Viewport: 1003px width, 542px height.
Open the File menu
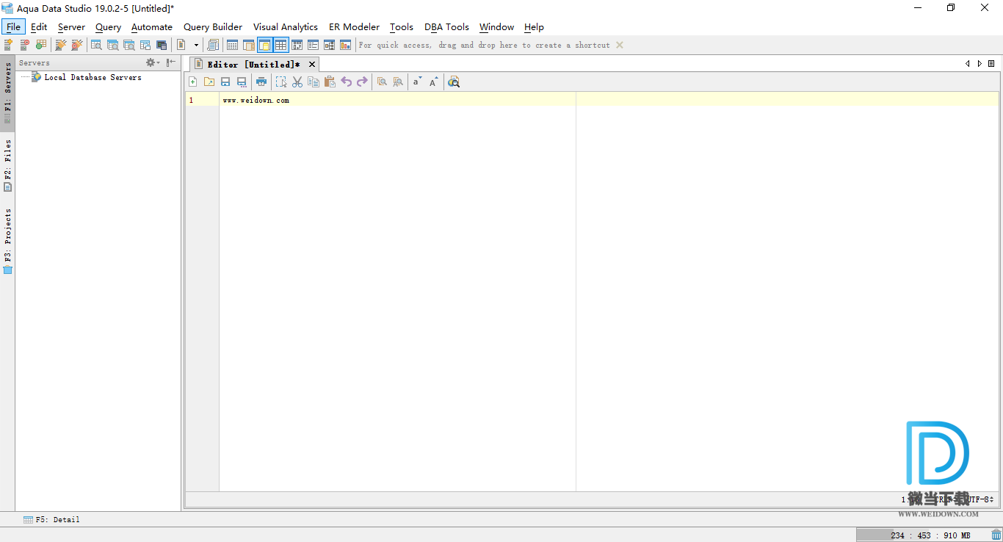point(13,26)
